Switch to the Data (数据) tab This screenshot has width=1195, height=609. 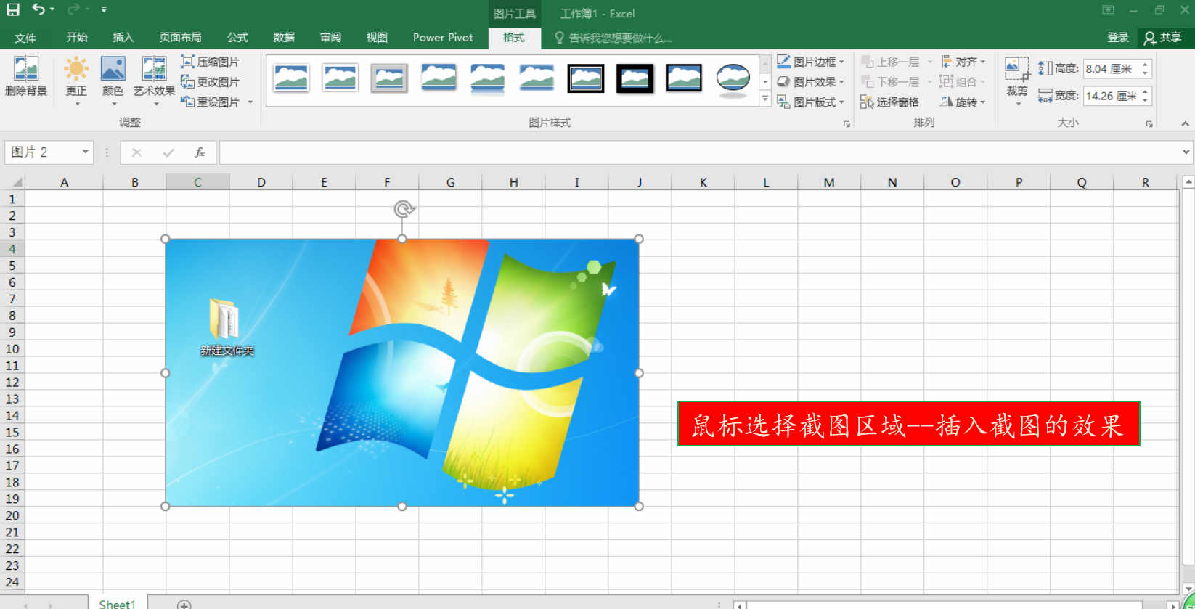284,38
